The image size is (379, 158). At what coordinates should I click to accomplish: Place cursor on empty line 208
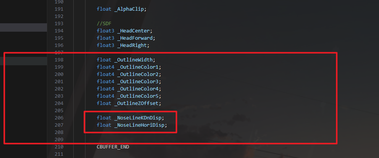pos(115,132)
